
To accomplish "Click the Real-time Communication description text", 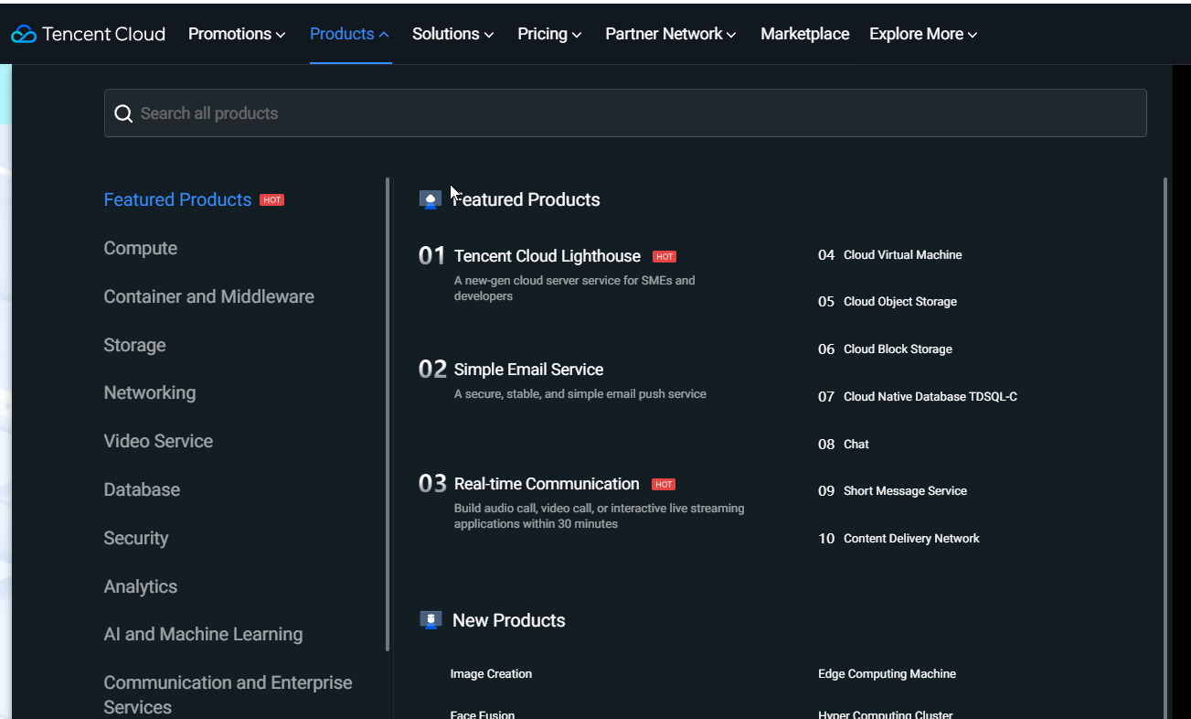I will click(599, 516).
